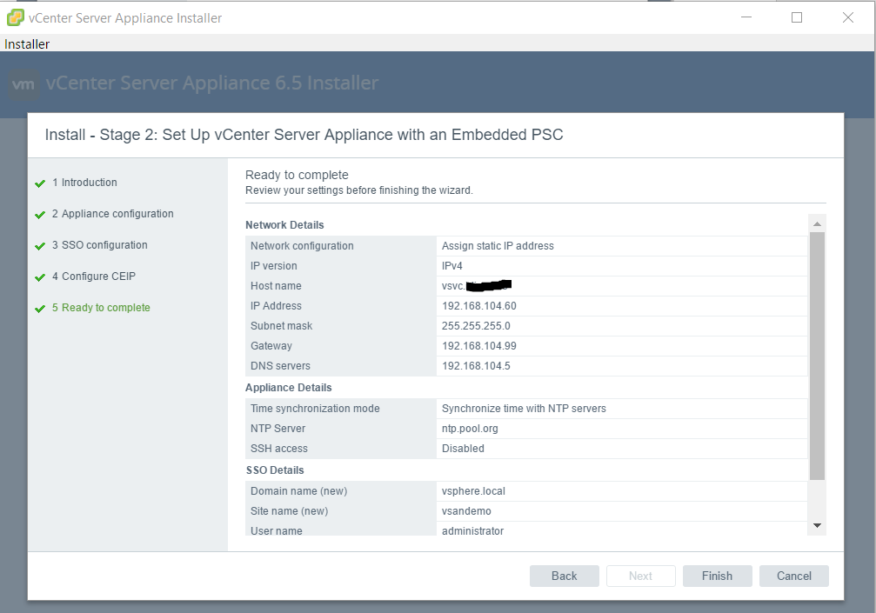
Task: Select the Subnet mask value 255.255.255.0
Action: pyautogui.click(x=476, y=326)
